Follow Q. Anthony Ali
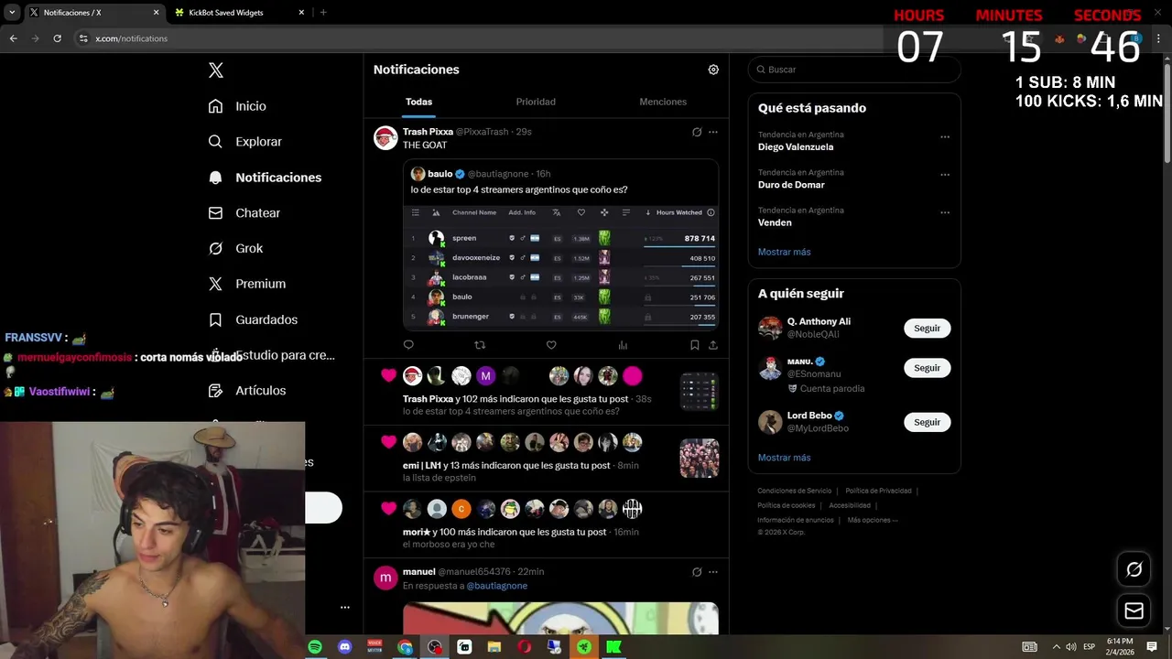This screenshot has width=1172, height=659. pos(927,329)
